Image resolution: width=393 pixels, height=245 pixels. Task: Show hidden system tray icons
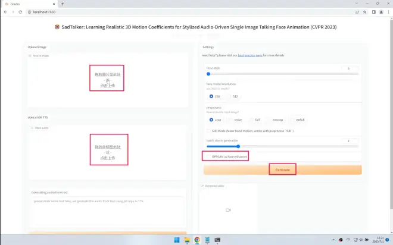tap(333, 240)
